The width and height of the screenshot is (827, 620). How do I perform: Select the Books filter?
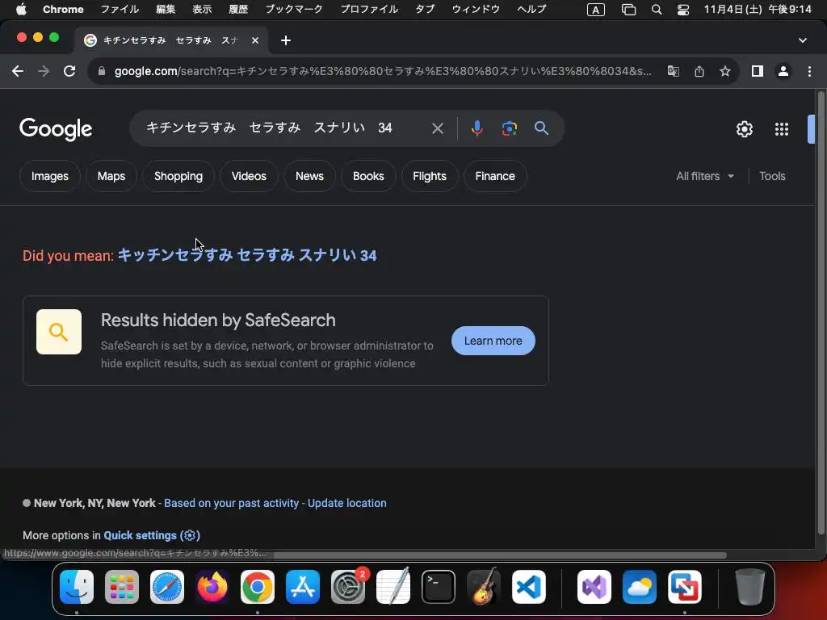click(368, 176)
